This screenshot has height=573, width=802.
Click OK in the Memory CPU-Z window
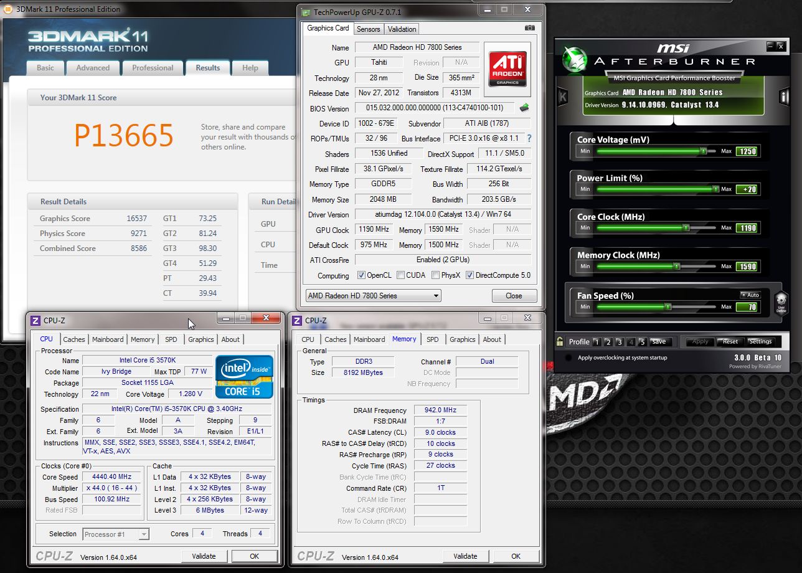(516, 556)
